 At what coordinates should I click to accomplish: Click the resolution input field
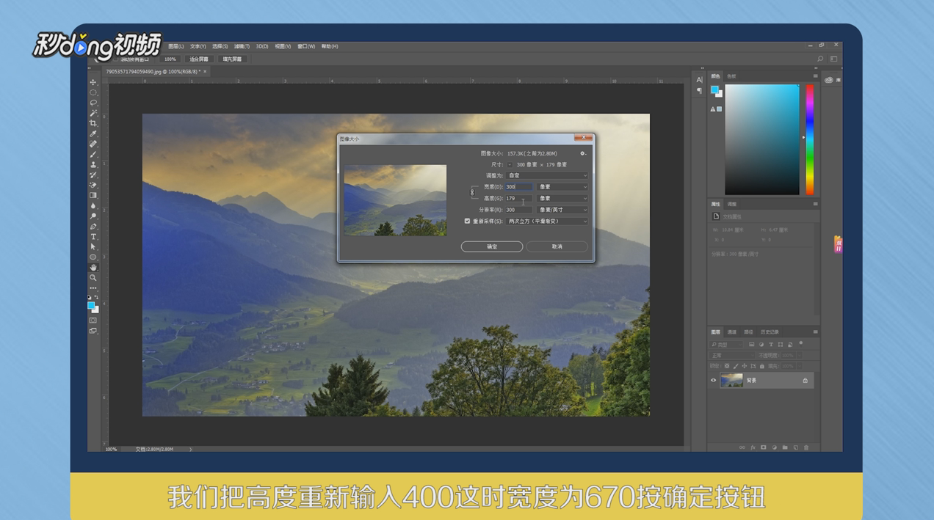(518, 210)
